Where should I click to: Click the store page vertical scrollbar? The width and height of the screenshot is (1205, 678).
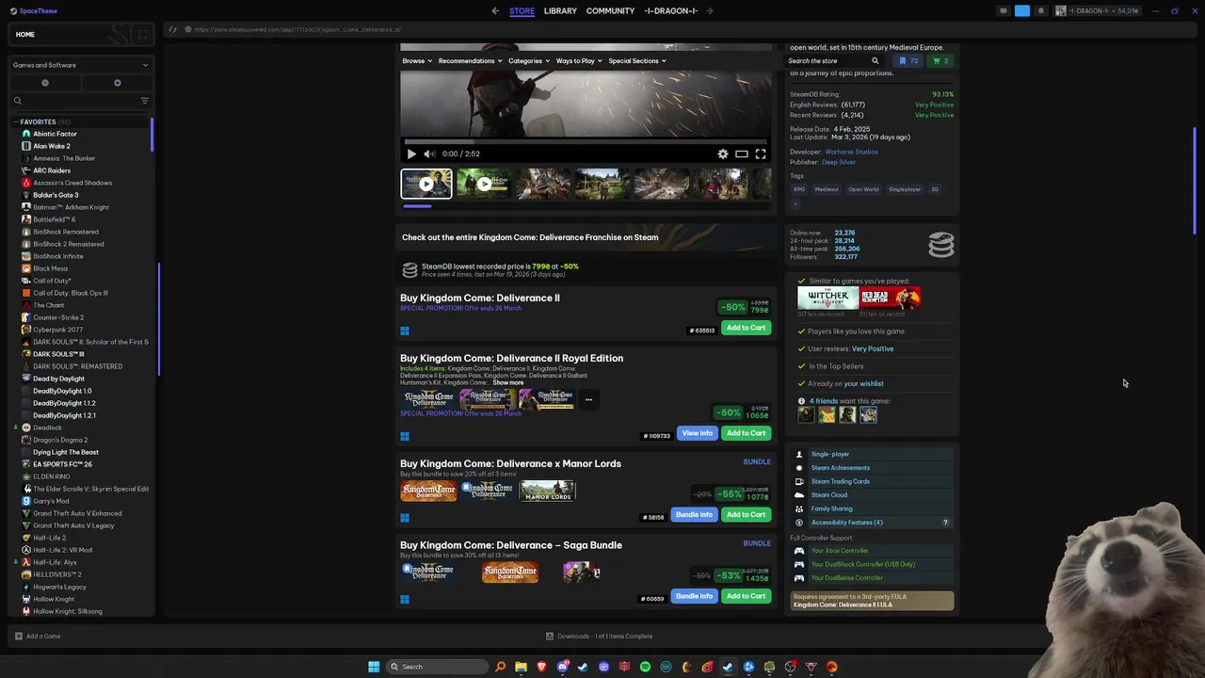coord(1196,179)
